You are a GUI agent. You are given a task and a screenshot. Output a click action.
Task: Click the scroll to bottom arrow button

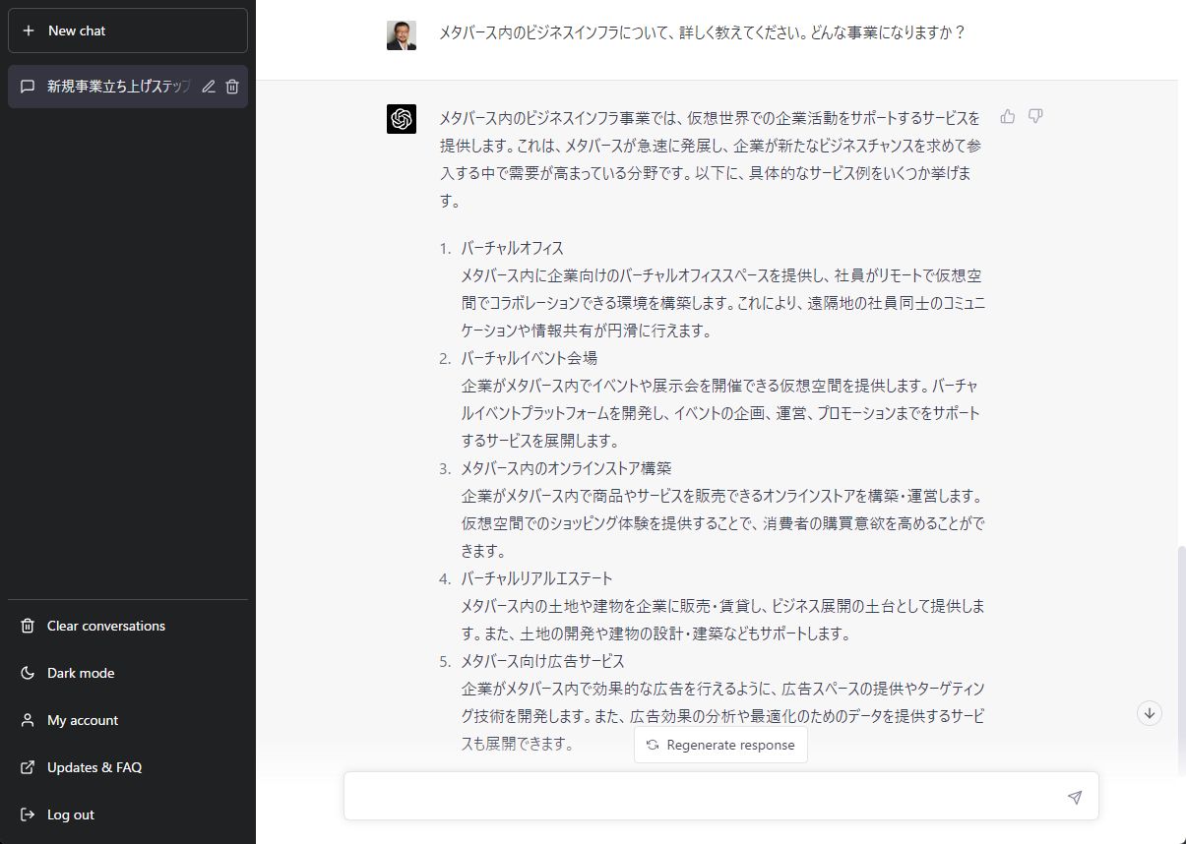(1149, 713)
